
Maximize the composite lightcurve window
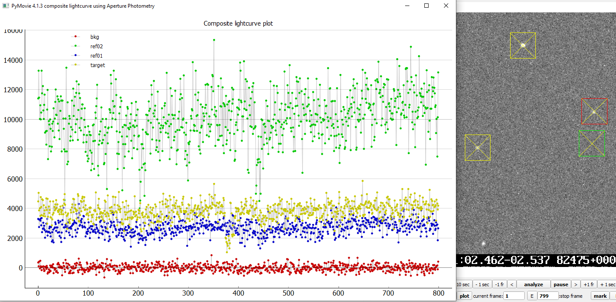click(x=426, y=6)
